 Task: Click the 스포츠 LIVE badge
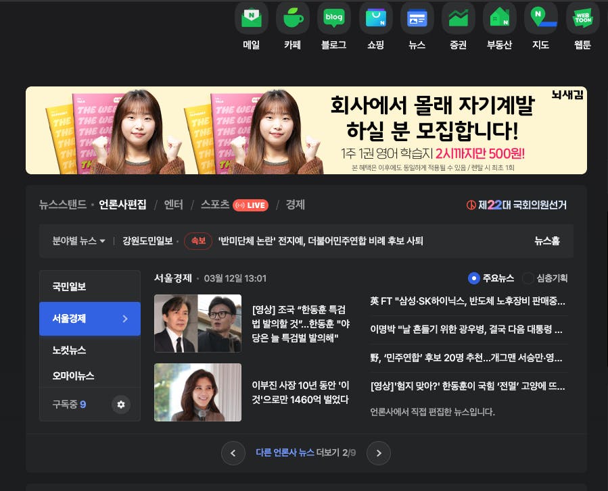tap(251, 205)
